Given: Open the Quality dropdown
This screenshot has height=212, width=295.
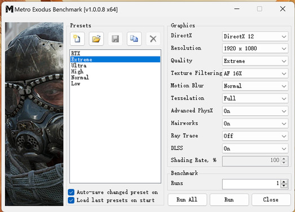Looking at the screenshot, I should pos(255,61).
